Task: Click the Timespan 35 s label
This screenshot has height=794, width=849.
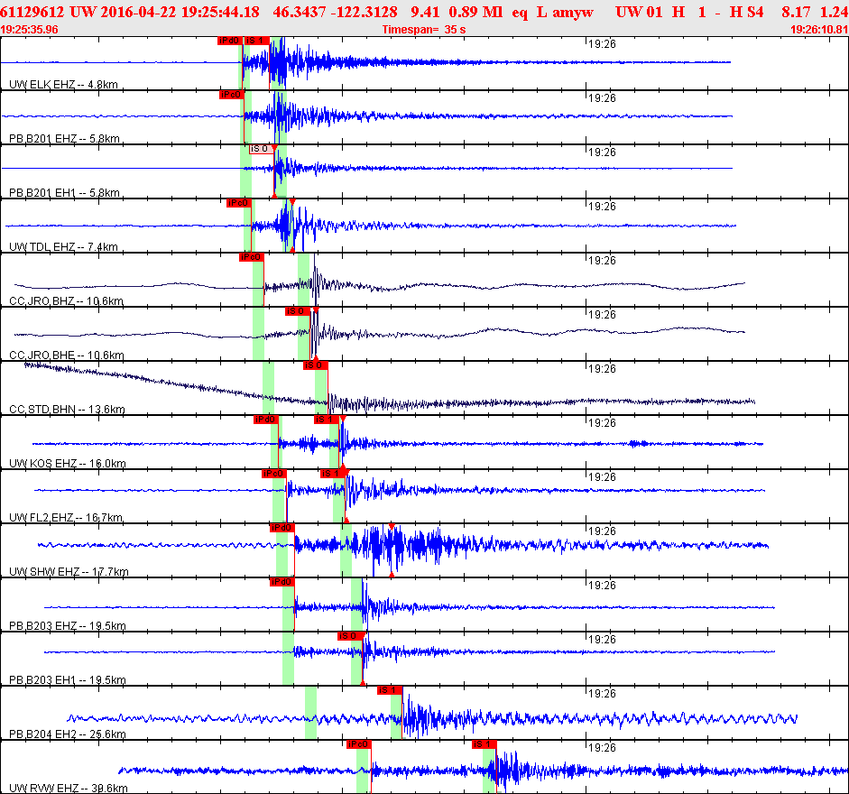Action: (425, 30)
